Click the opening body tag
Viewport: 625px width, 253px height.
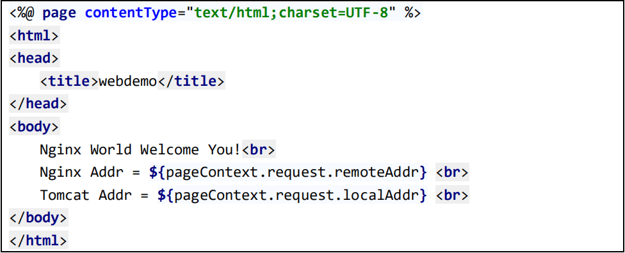35,127
